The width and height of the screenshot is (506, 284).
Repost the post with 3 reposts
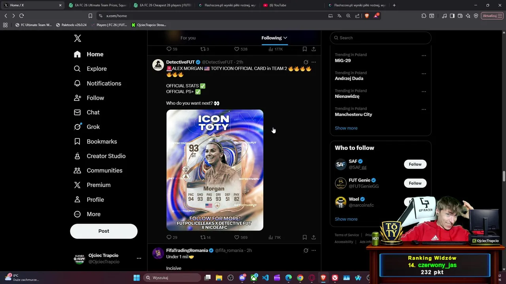(203, 49)
